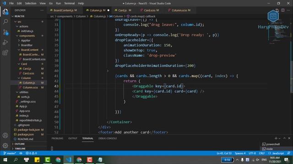Open Windows Start menu
The height and width of the screenshot is (164, 293).
[5, 160]
